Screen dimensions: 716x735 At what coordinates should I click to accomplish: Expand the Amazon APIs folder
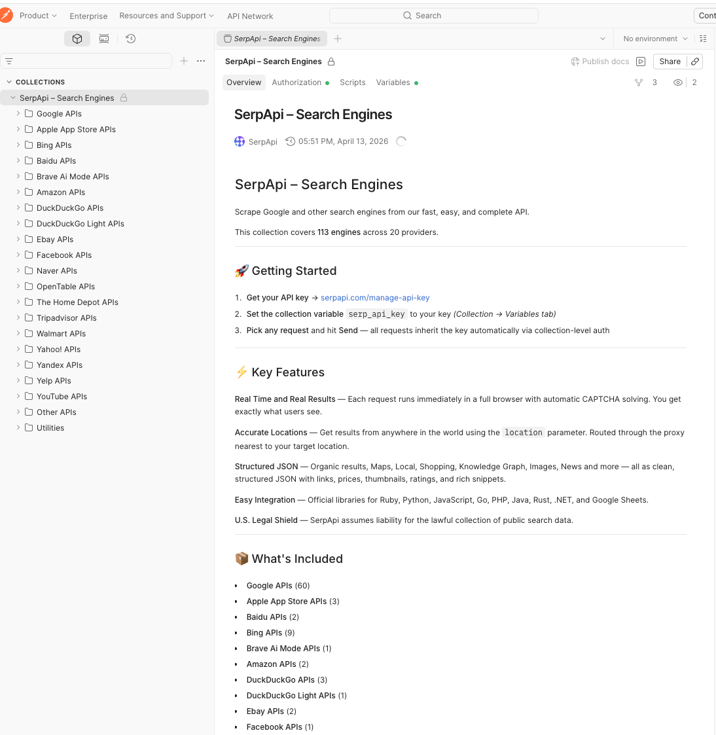point(18,192)
